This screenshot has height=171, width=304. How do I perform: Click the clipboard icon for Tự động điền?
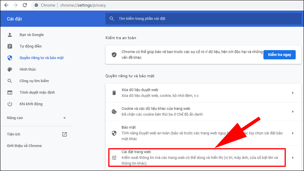click(x=10, y=46)
